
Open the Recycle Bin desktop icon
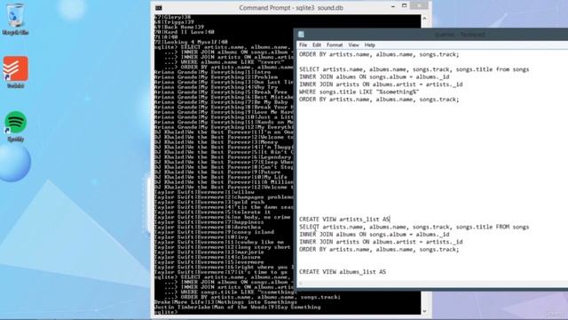click(x=15, y=19)
